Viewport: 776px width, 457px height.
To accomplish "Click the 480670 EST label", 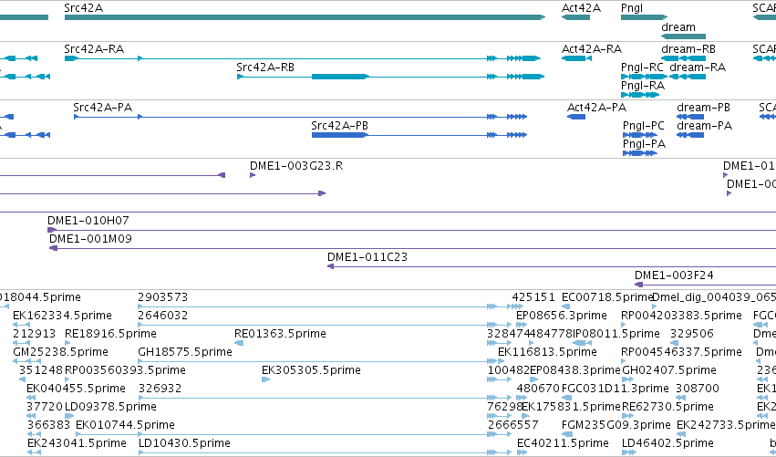I will click(538, 389).
